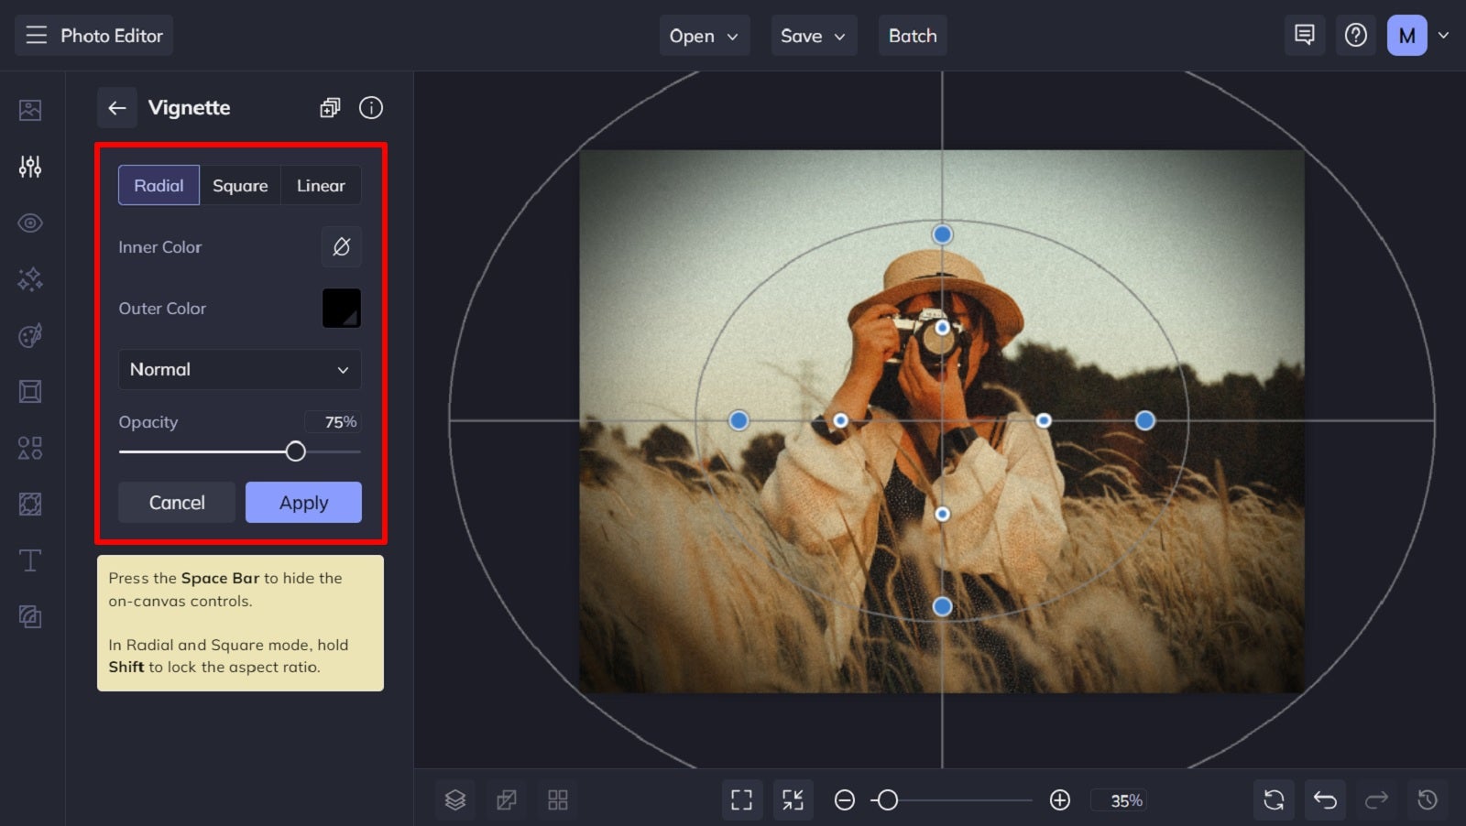Open the AI effects sparkle tool

pyautogui.click(x=30, y=279)
